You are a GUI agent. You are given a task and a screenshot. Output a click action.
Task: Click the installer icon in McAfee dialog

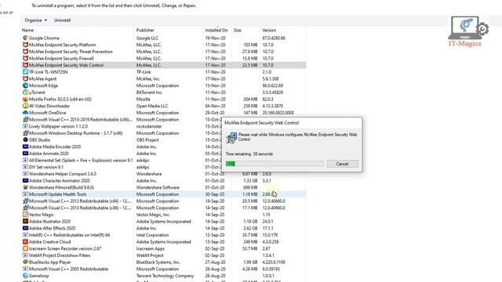coord(231,138)
